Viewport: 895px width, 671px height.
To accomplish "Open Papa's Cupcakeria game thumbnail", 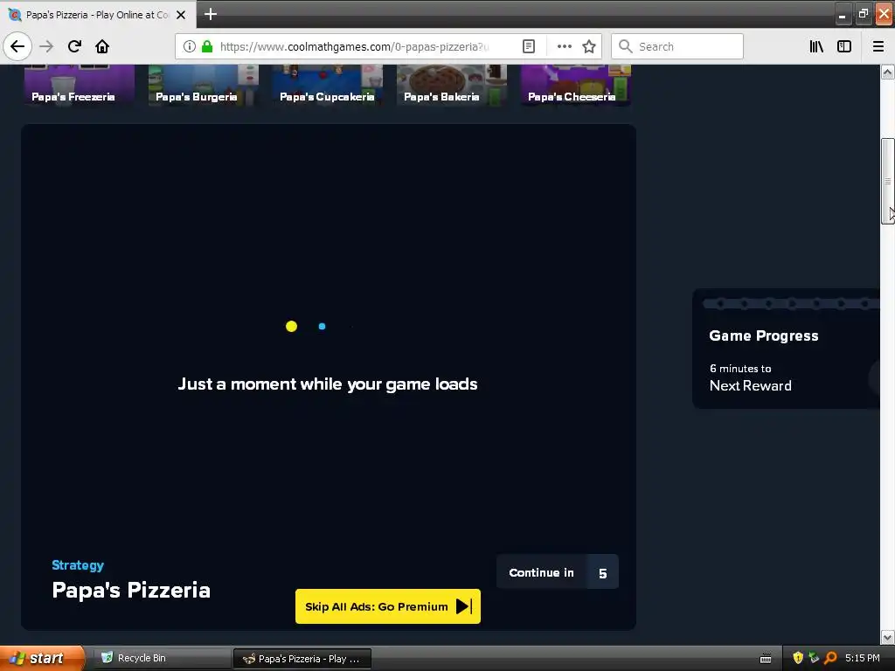I will click(x=328, y=85).
